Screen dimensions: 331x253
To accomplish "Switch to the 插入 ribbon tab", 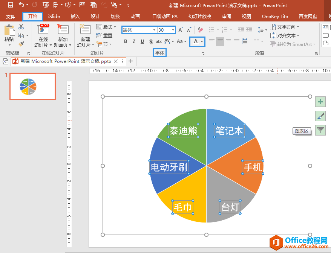I will [75, 17].
